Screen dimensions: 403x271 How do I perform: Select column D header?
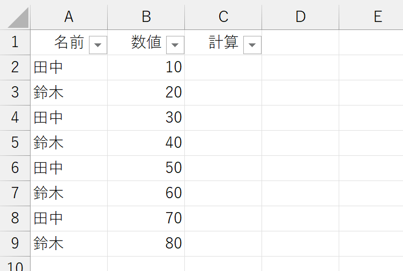pyautogui.click(x=300, y=17)
